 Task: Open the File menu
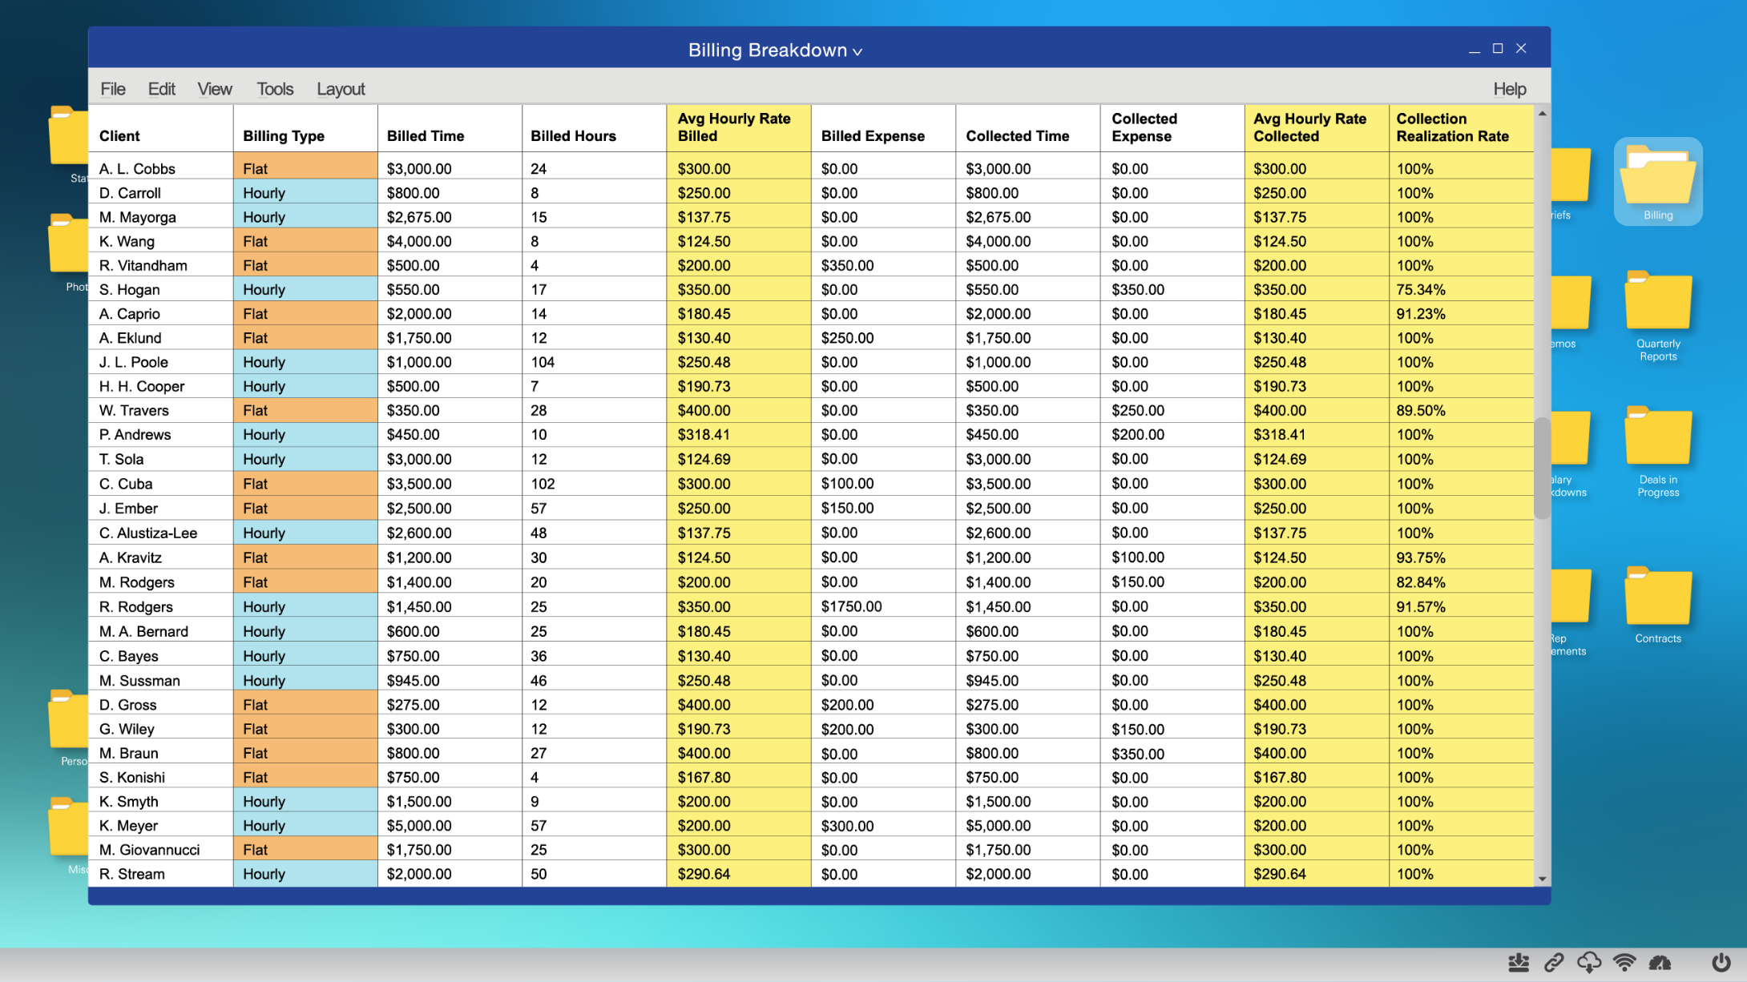pos(113,89)
